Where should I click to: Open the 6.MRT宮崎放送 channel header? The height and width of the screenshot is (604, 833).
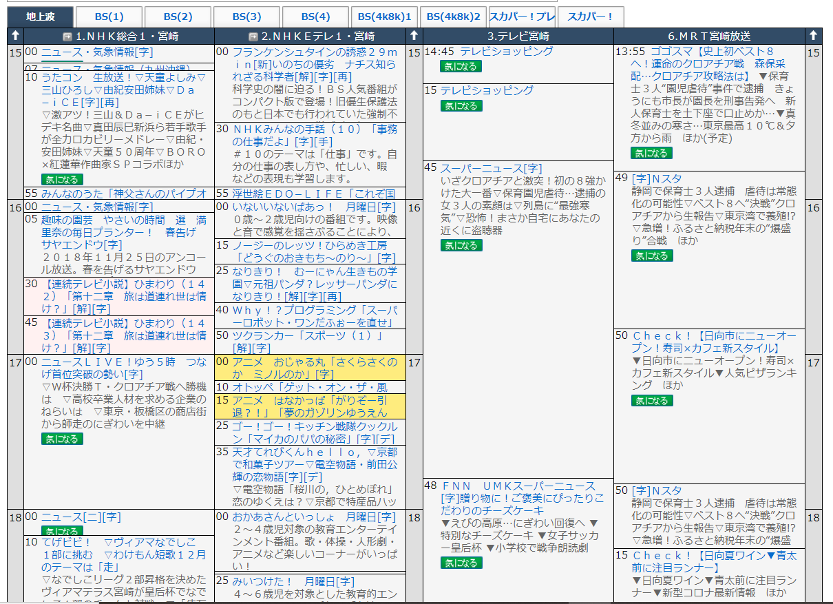coord(709,37)
